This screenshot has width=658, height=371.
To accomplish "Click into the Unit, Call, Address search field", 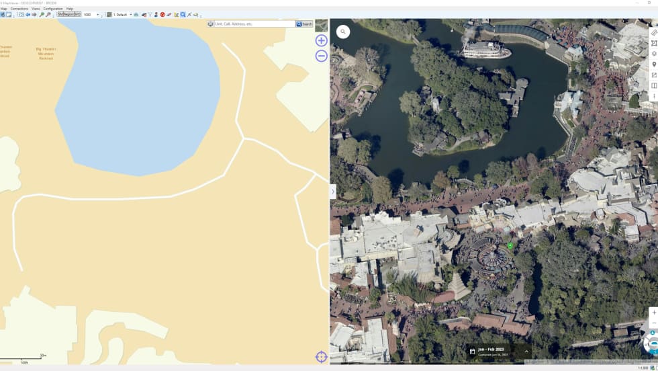I will tap(254, 24).
